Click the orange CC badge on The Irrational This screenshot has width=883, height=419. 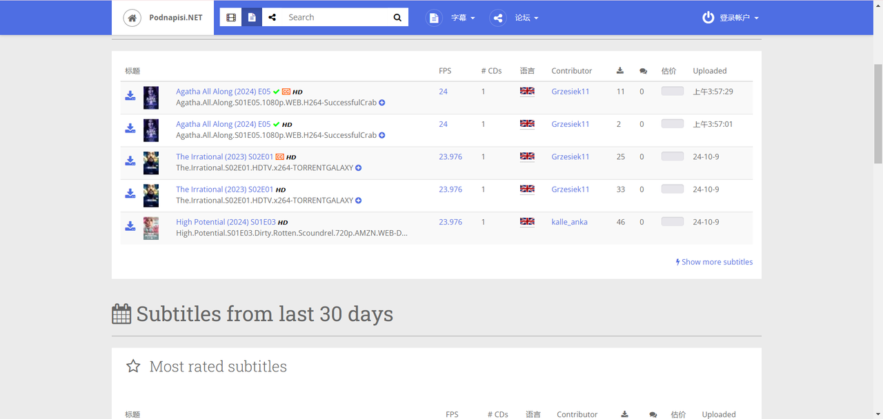(x=280, y=157)
